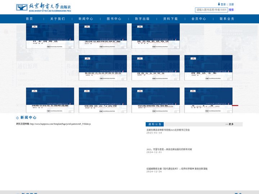The image size is (259, 194).
Task: Open the 网络社会与治理 book cover
Action: click(x=103, y=100)
